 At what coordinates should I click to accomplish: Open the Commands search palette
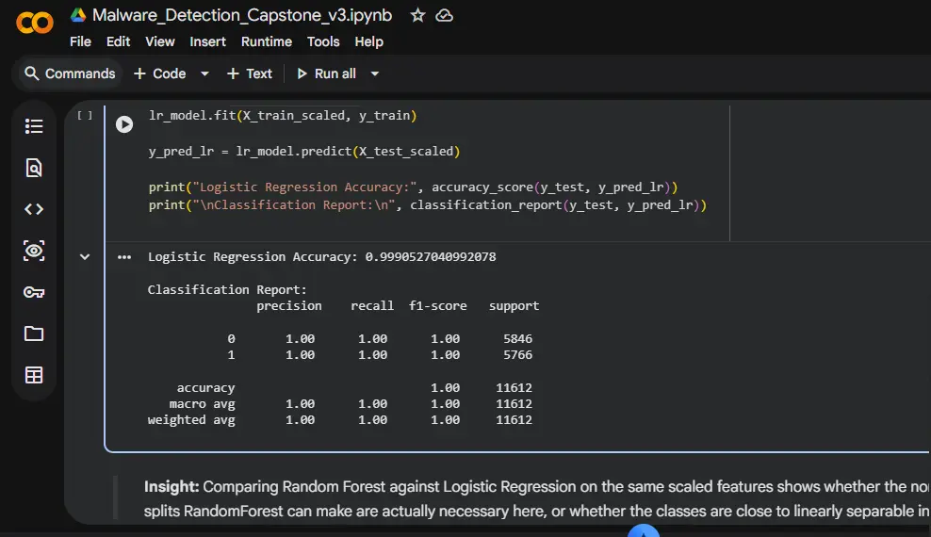70,73
